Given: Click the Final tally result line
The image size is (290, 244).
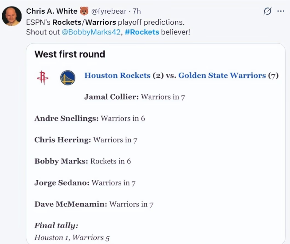Looking at the screenshot, I should click(72, 237).
